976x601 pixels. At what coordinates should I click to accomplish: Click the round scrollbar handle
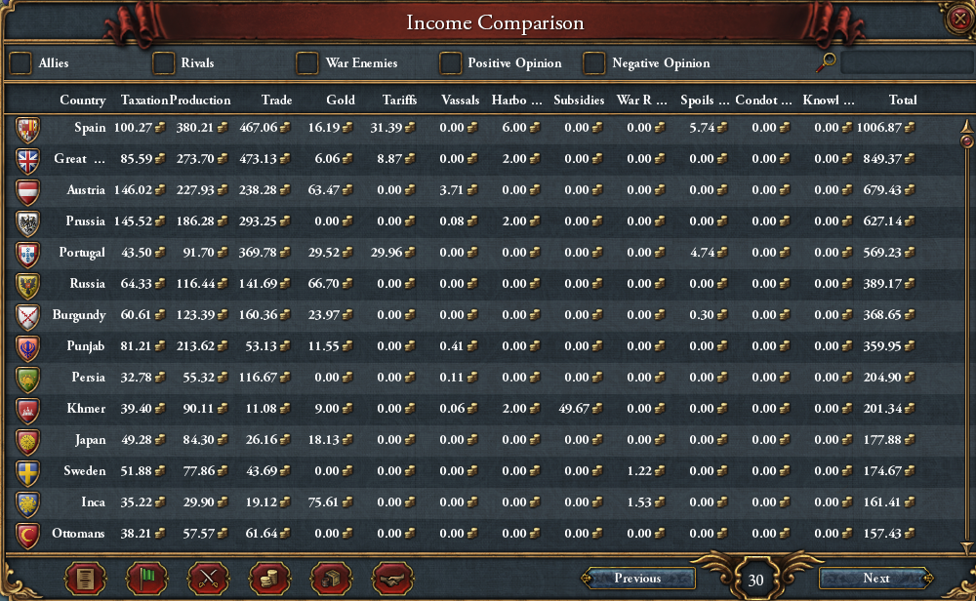pyautogui.click(x=966, y=141)
